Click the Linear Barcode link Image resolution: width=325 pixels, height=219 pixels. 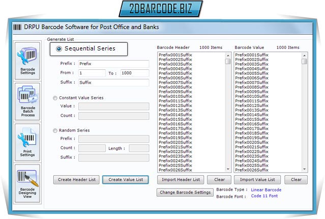click(266, 190)
